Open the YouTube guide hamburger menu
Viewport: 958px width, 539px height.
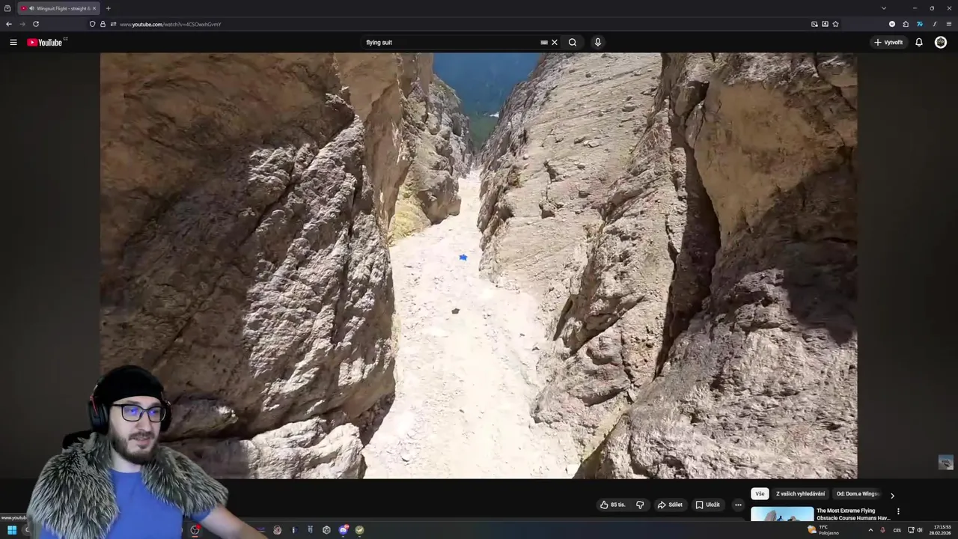(13, 43)
